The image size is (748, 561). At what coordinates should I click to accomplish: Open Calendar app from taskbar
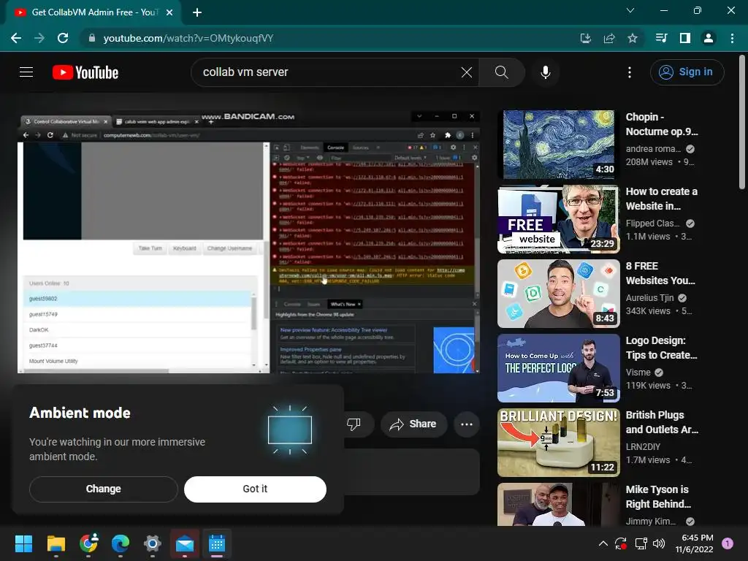point(217,543)
